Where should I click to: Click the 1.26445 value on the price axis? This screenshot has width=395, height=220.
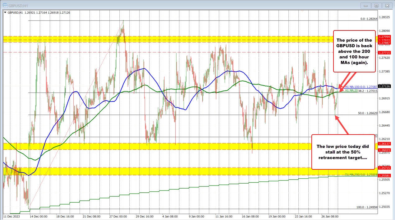(385, 125)
